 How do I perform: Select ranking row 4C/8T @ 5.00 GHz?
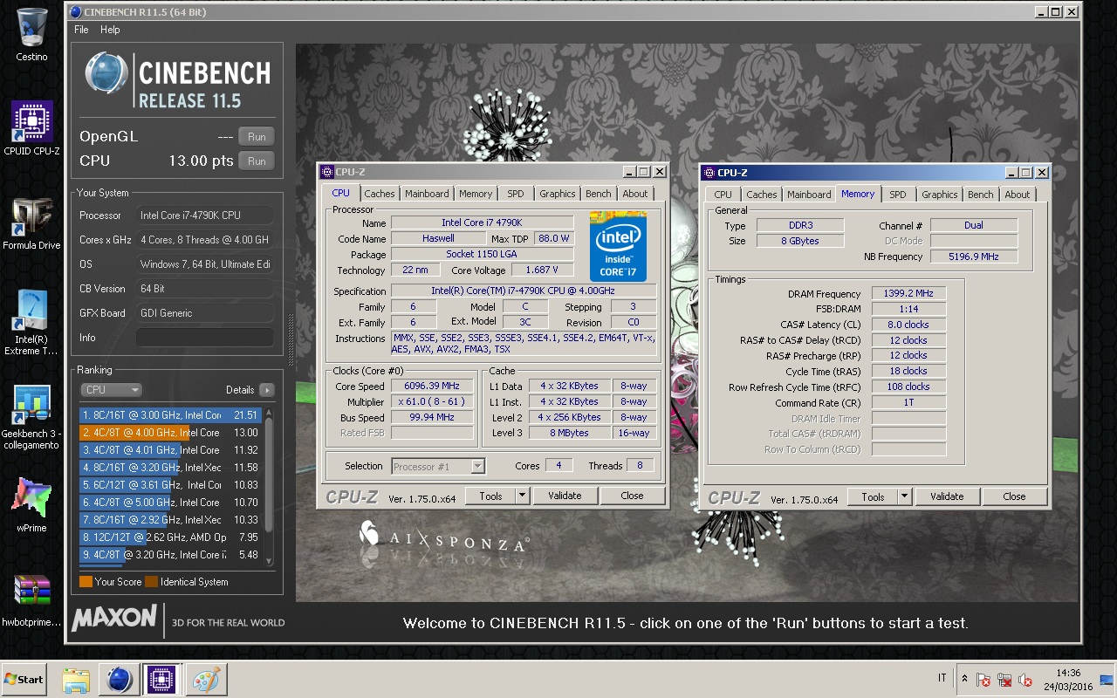pos(170,503)
